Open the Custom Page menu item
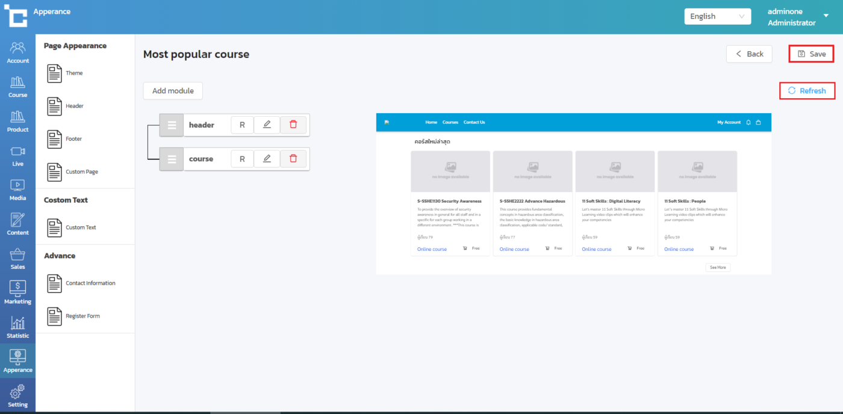 click(81, 172)
